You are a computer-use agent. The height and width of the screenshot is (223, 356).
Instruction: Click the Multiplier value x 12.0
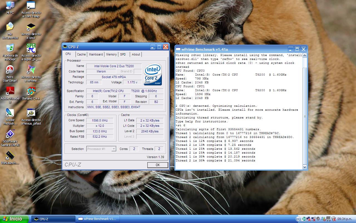100,126
